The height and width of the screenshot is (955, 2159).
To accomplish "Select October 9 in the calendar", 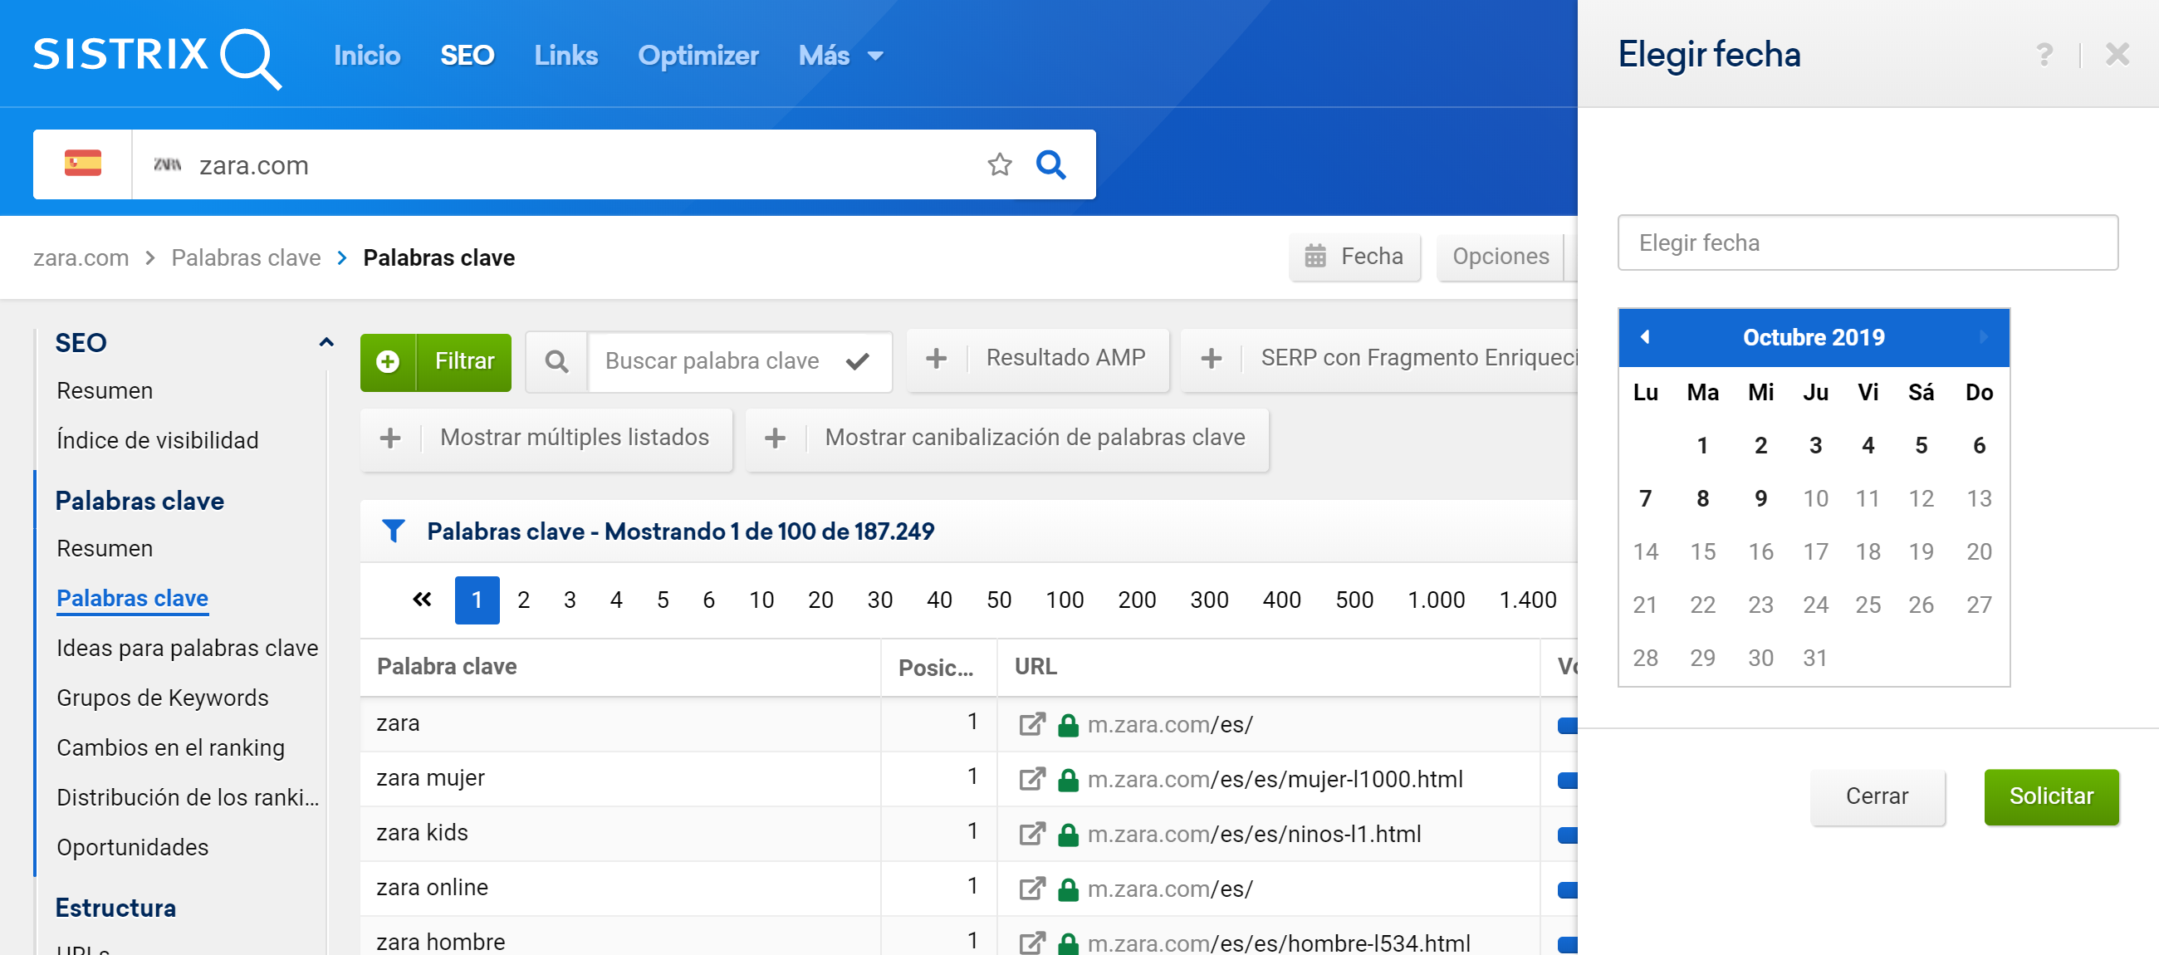I will 1760,498.
